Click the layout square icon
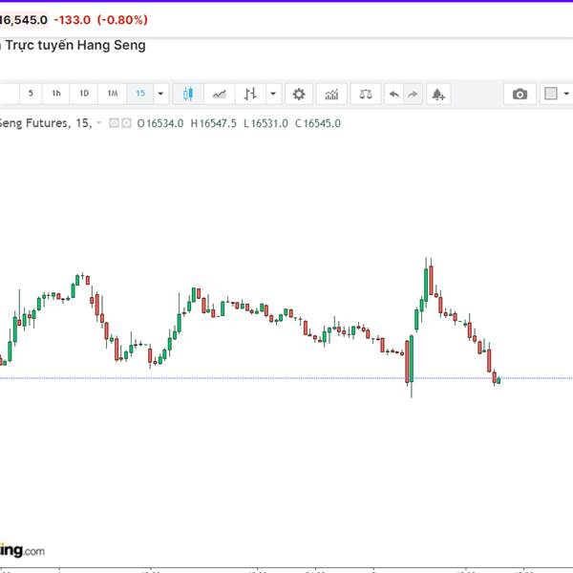The height and width of the screenshot is (573, 573). tap(551, 94)
